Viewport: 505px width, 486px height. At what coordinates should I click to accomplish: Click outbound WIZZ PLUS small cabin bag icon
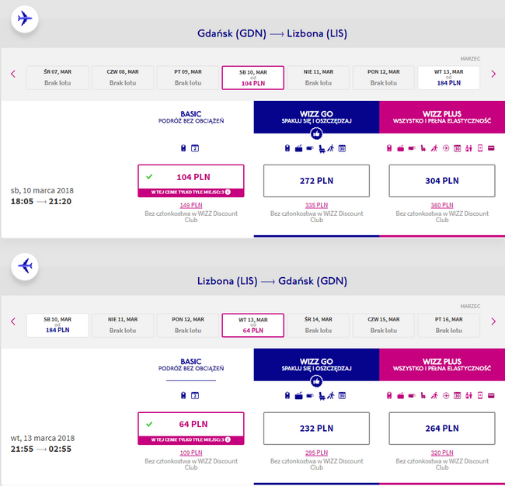[389, 148]
